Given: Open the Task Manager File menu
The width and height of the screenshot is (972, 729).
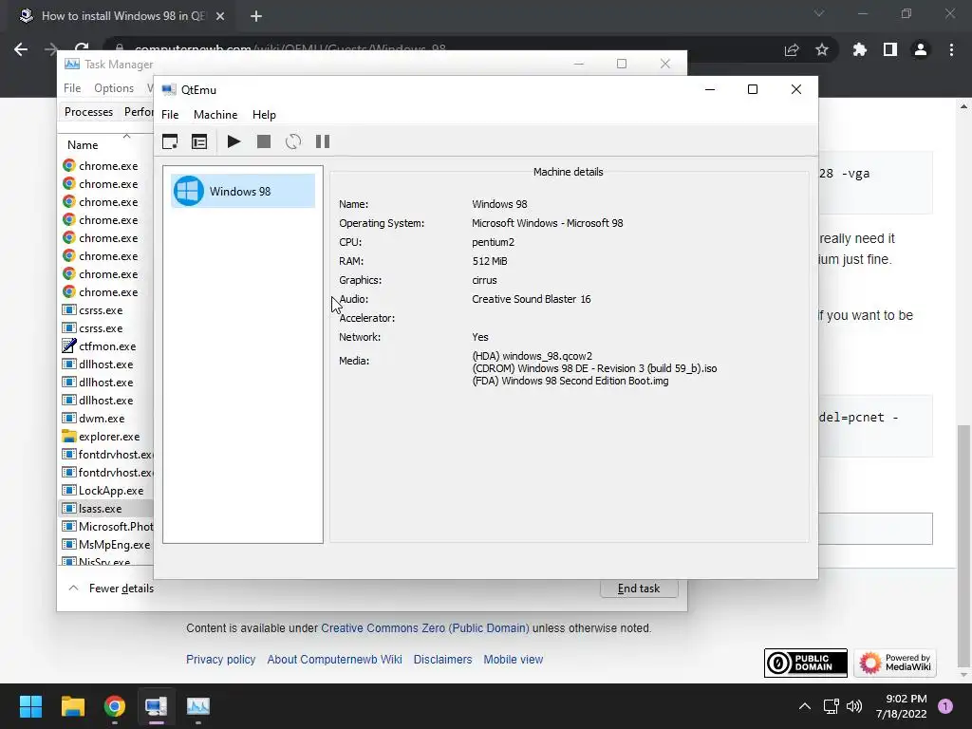Looking at the screenshot, I should click(72, 88).
